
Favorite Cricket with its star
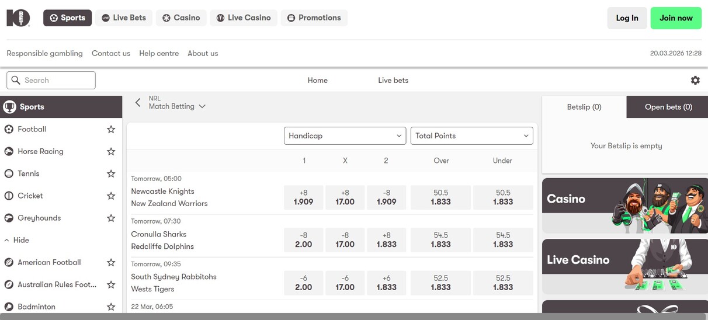(111, 196)
